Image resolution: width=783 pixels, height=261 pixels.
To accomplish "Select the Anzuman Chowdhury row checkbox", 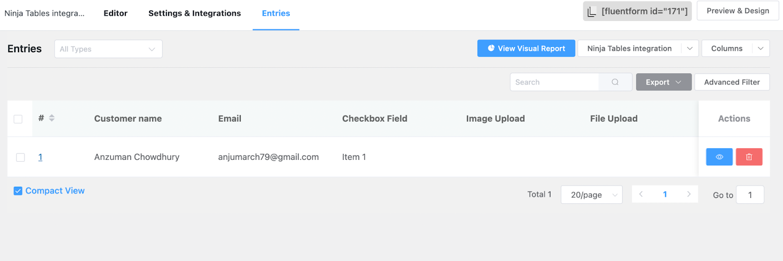I will click(x=21, y=157).
